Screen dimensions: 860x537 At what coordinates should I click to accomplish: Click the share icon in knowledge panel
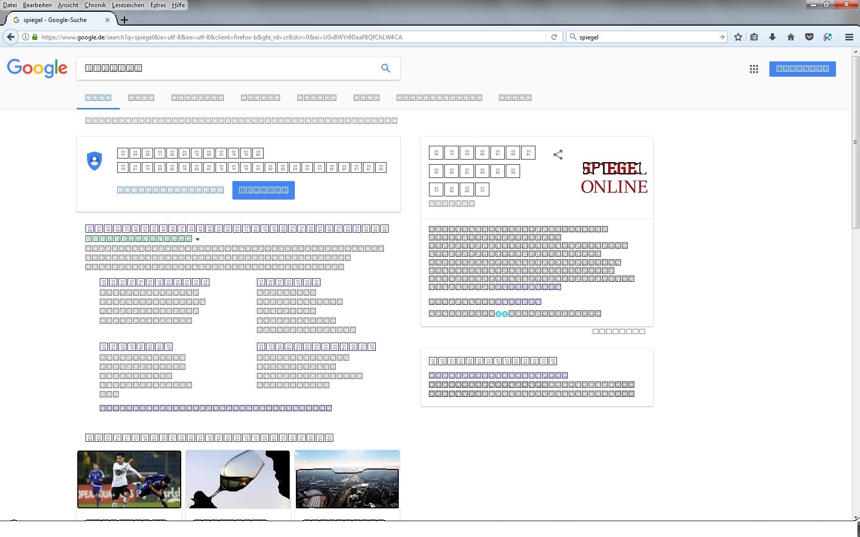pyautogui.click(x=558, y=154)
